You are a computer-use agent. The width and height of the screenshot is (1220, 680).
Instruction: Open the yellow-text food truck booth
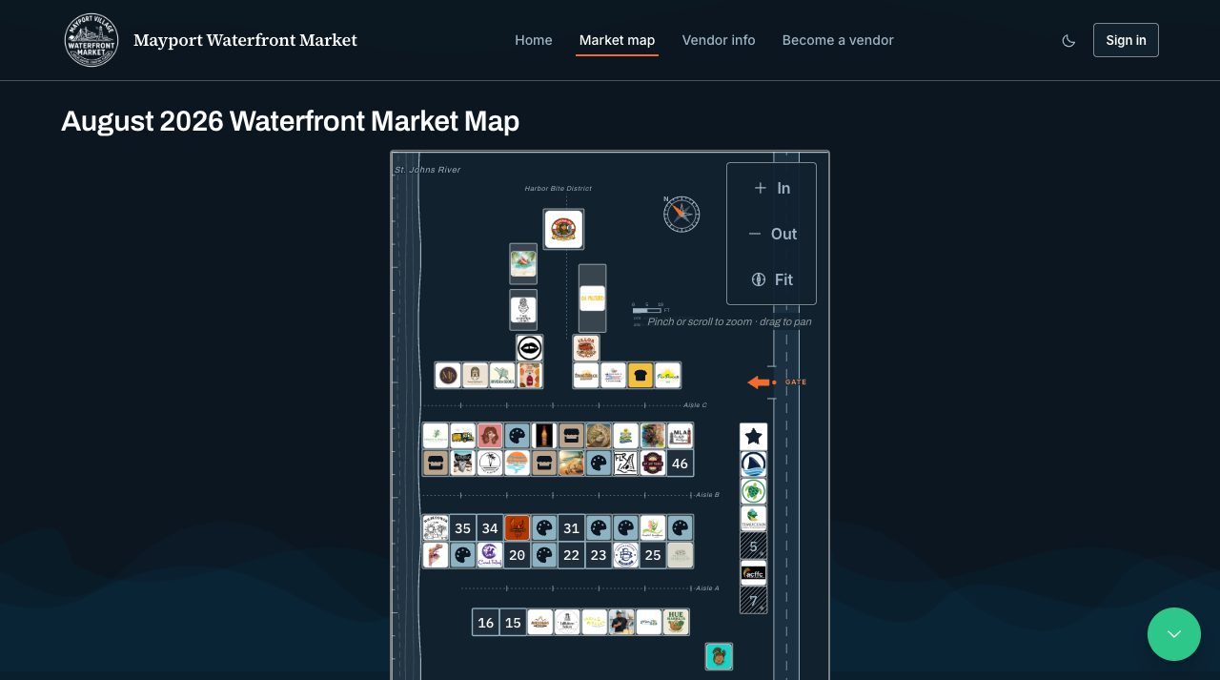pyautogui.click(x=592, y=299)
